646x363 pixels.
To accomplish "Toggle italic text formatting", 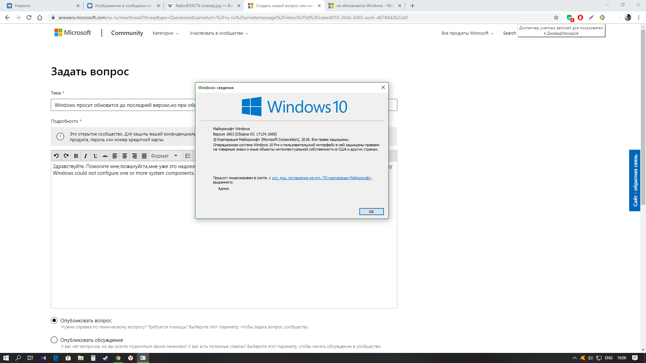I will click(x=85, y=156).
